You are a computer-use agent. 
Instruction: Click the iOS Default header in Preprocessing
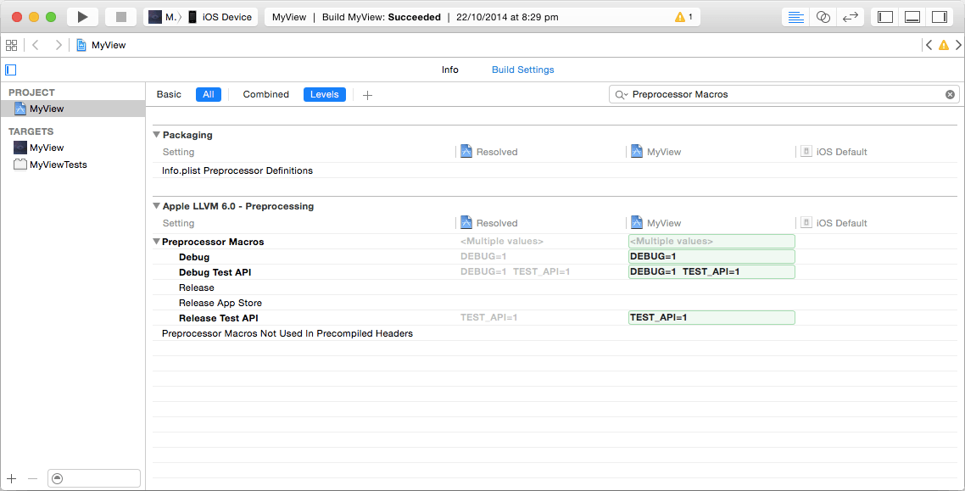834,223
